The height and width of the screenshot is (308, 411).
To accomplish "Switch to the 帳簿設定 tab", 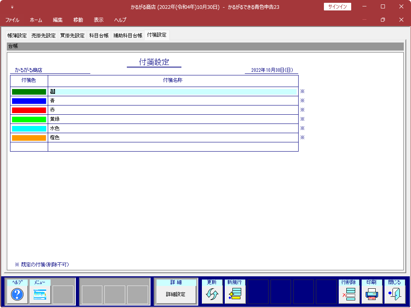I will 17,36.
